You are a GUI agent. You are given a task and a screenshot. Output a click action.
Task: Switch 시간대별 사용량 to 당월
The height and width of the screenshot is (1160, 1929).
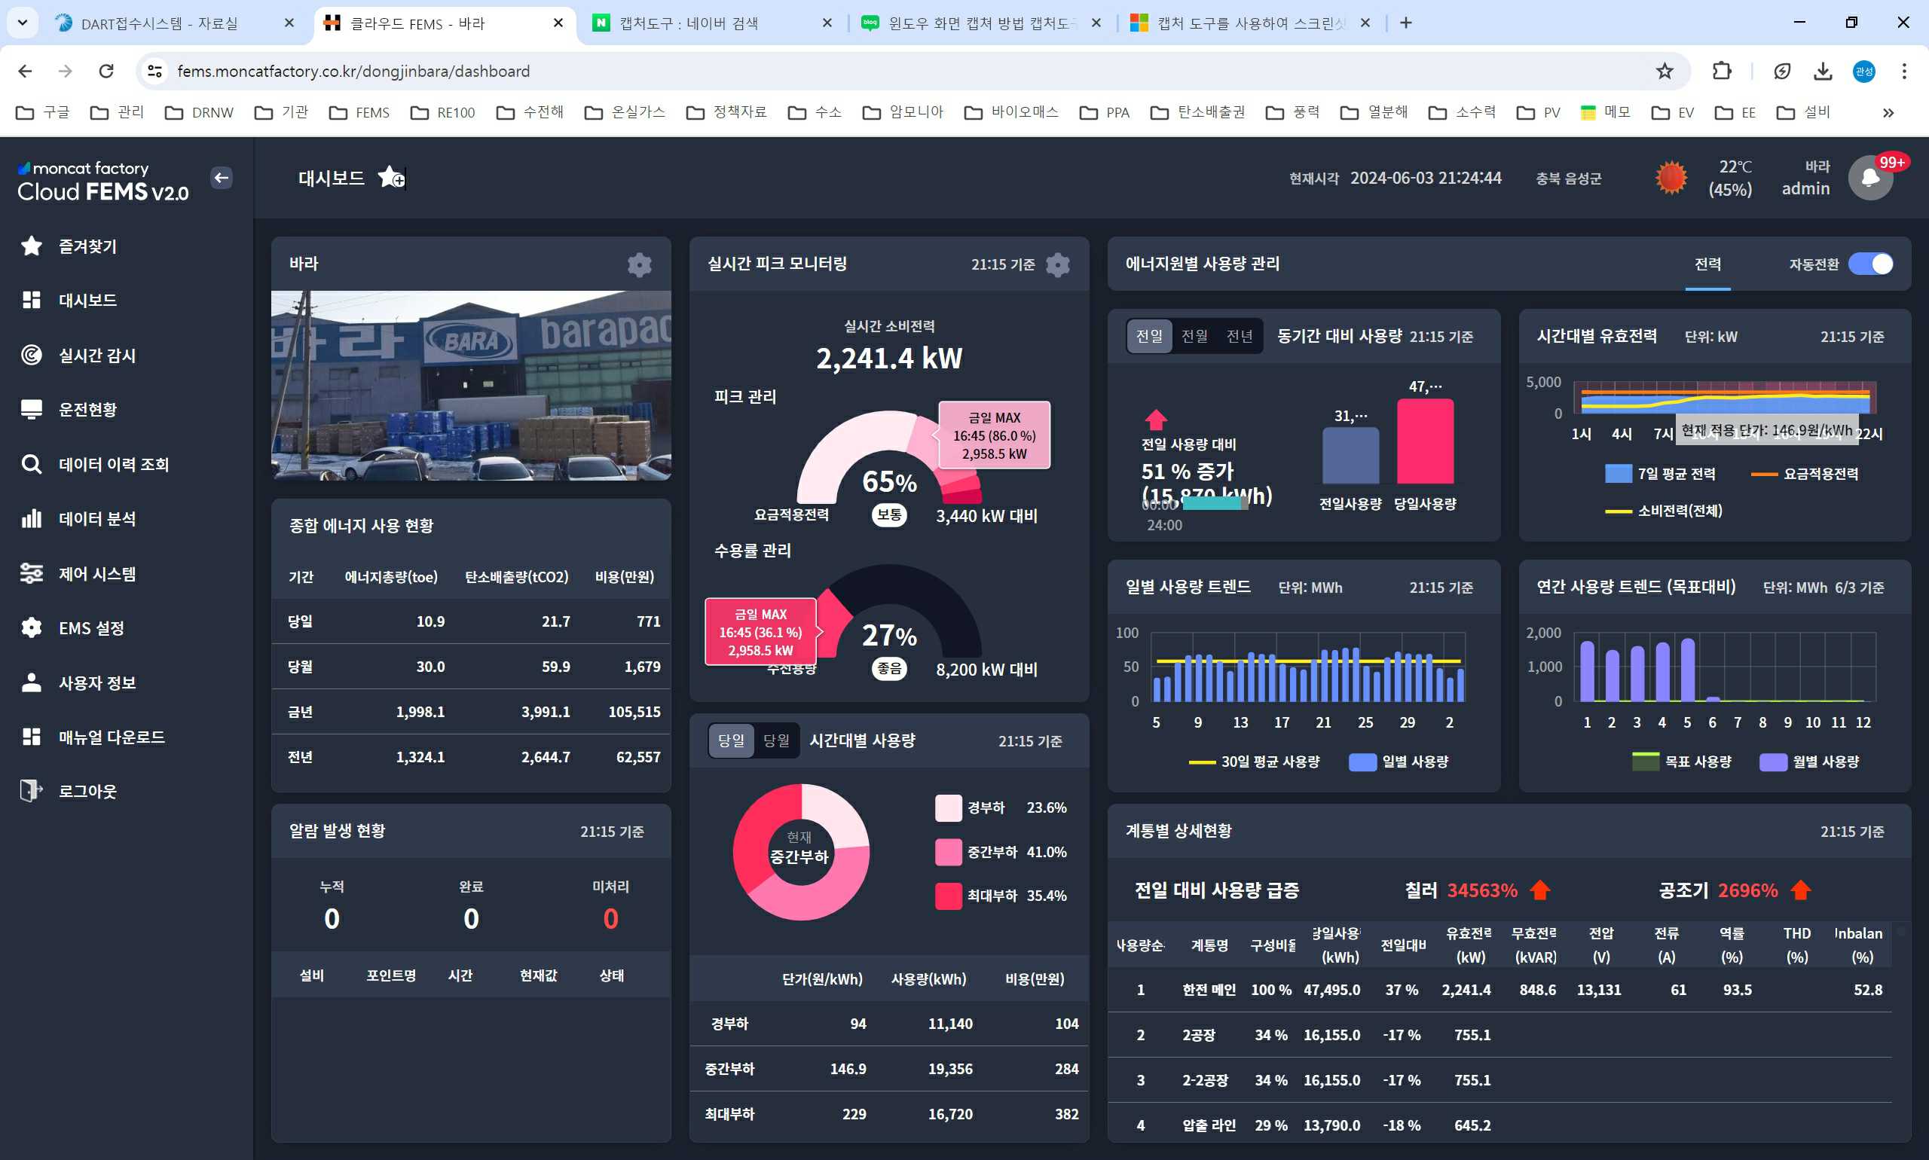click(x=775, y=740)
